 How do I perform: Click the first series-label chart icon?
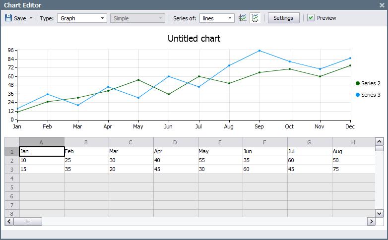tap(243, 18)
